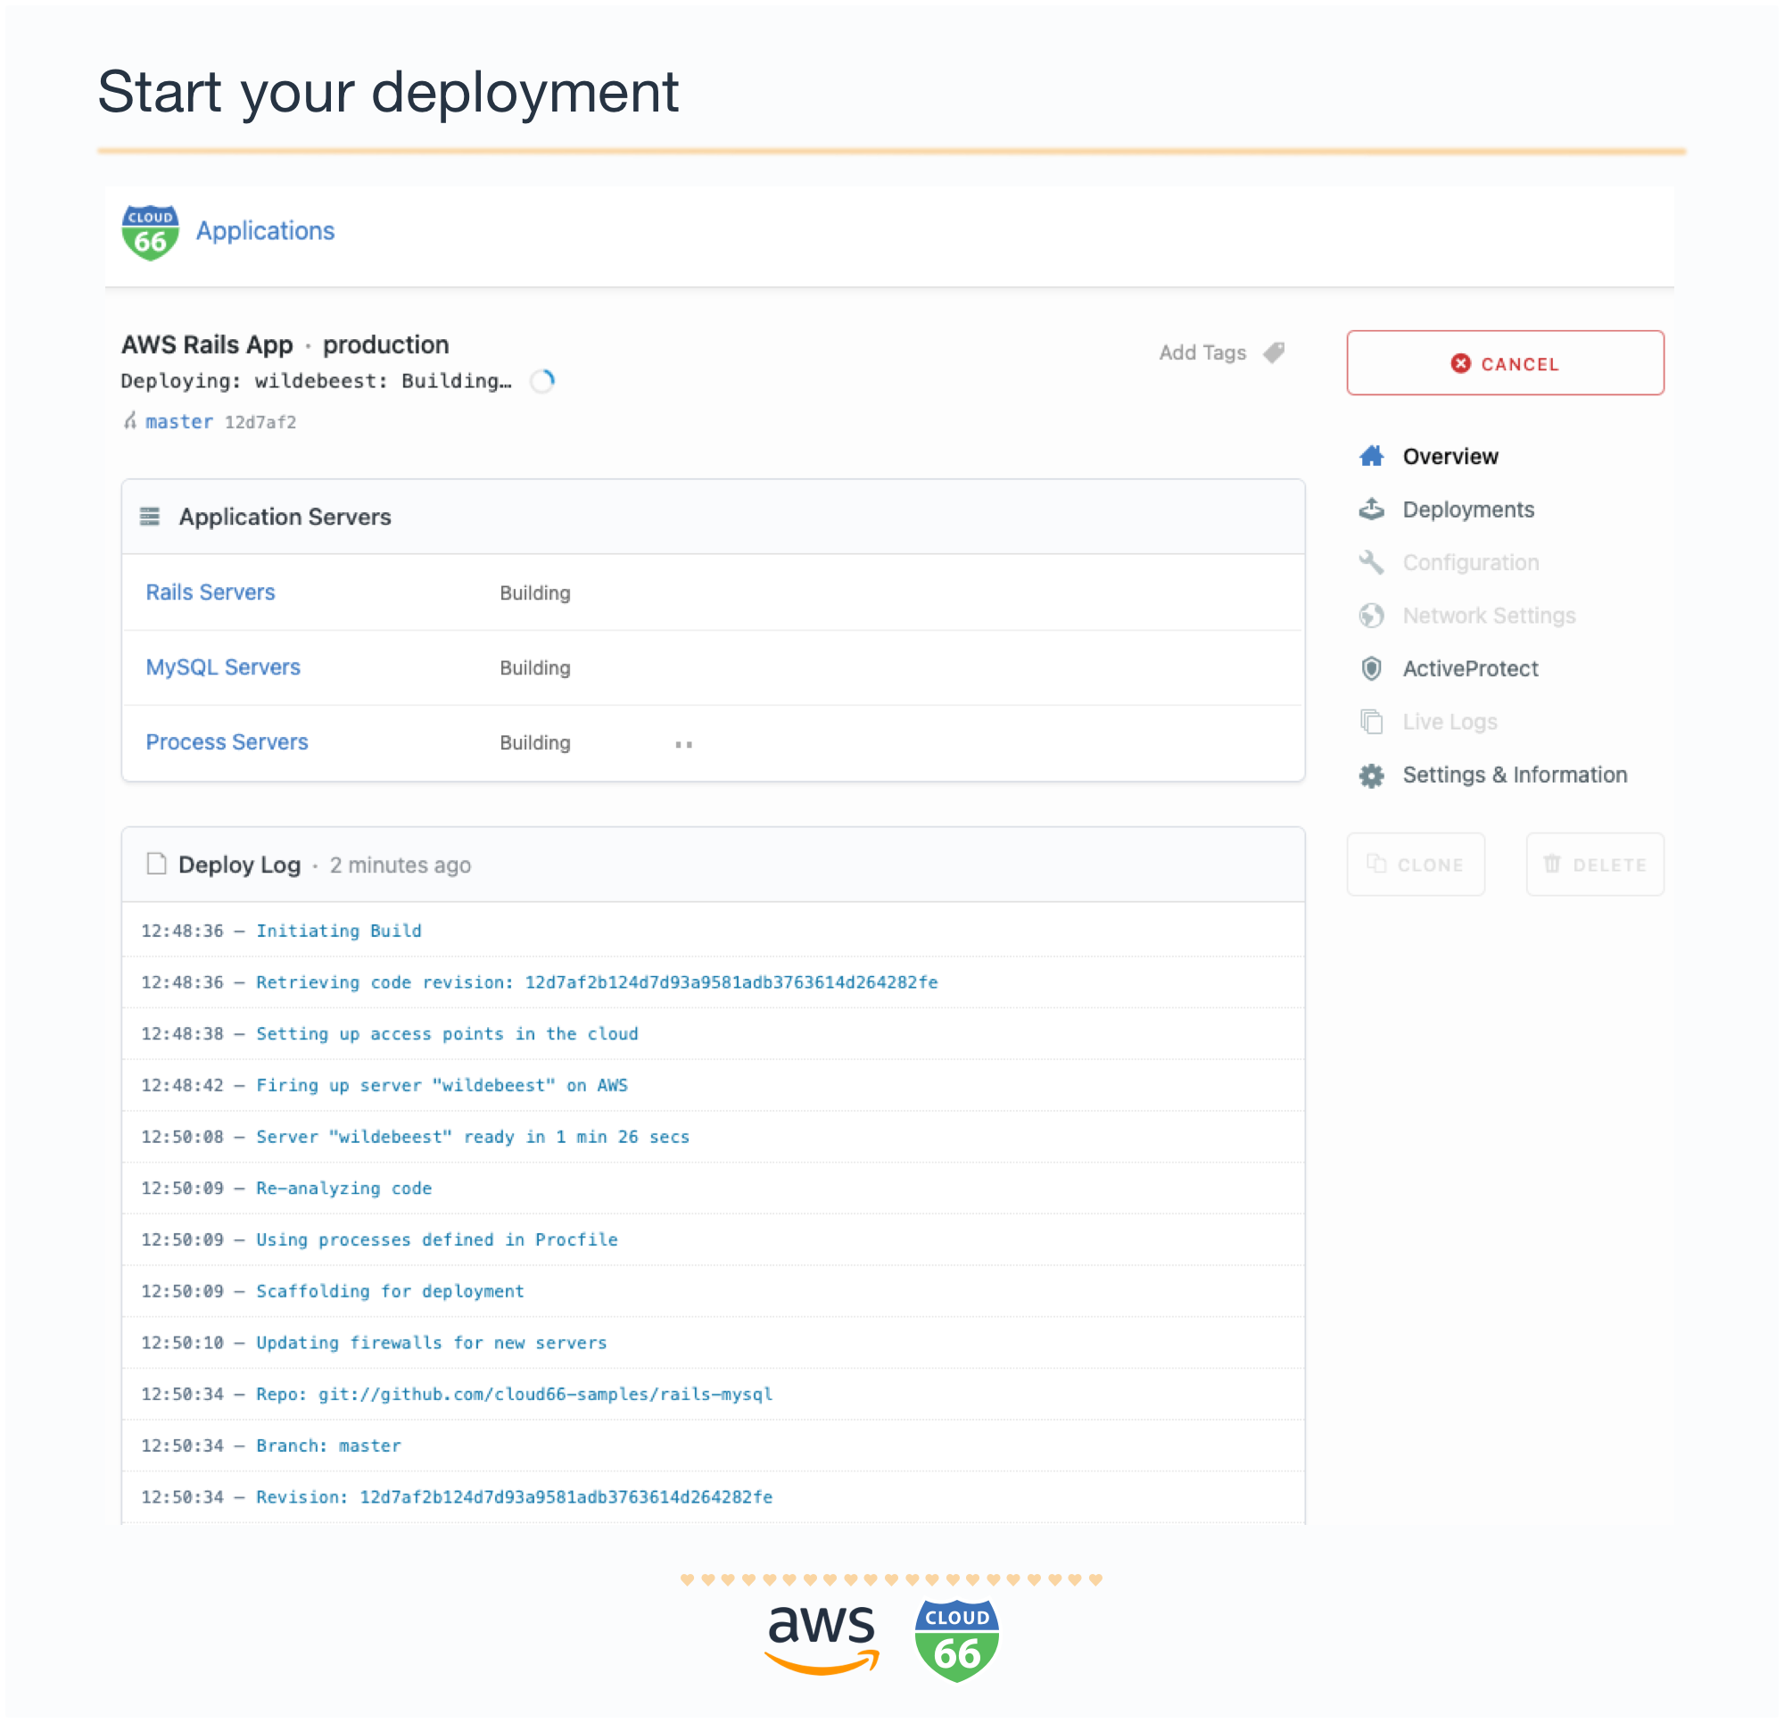Click the red X icon in Cancel button
The image size is (1784, 1723).
click(x=1460, y=363)
